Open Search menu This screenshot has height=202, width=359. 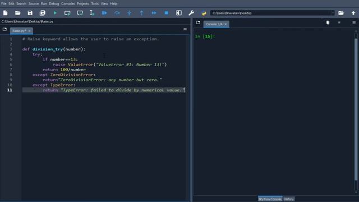pyautogui.click(x=21, y=4)
